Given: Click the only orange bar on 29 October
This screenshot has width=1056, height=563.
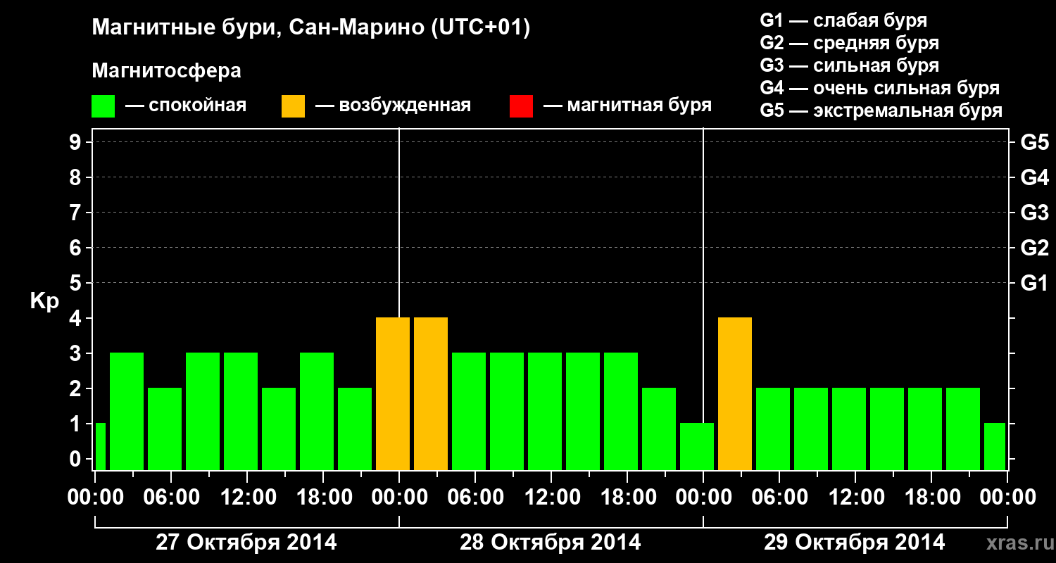Looking at the screenshot, I should point(735,393).
